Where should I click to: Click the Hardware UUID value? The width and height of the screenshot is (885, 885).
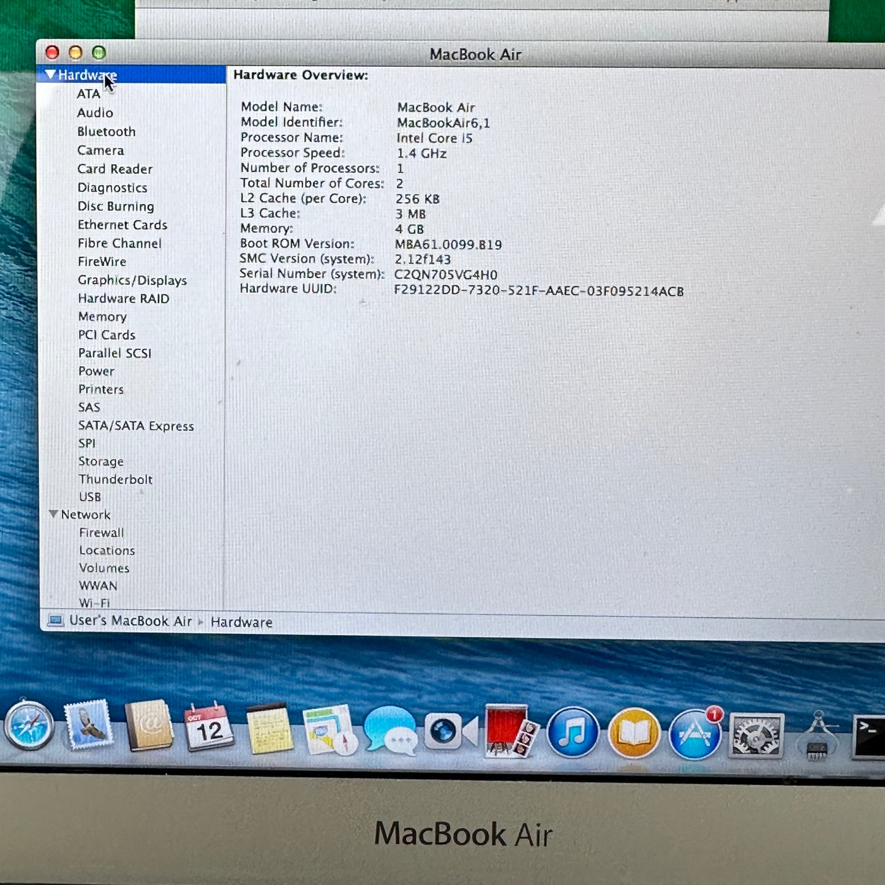click(539, 291)
